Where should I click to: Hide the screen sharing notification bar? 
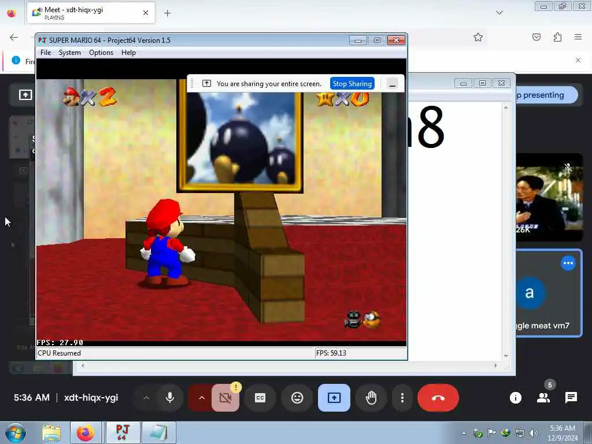393,84
